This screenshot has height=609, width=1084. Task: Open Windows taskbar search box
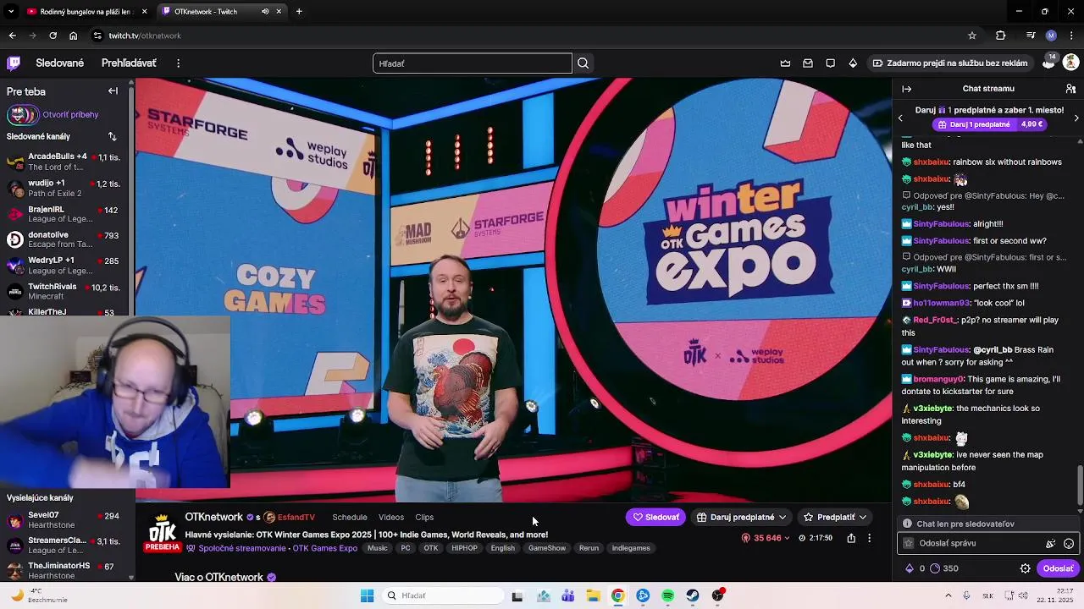(x=442, y=595)
